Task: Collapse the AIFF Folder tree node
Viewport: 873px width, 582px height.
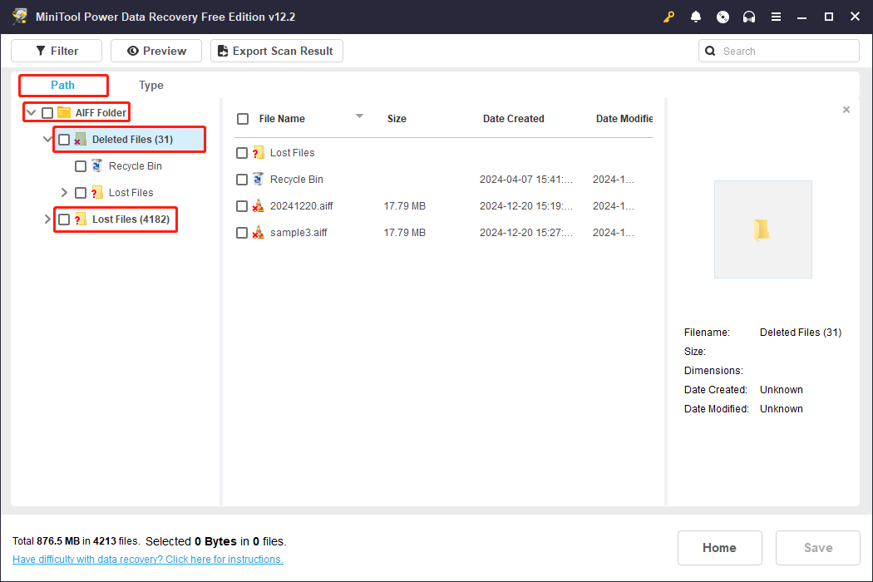Action: 31,112
